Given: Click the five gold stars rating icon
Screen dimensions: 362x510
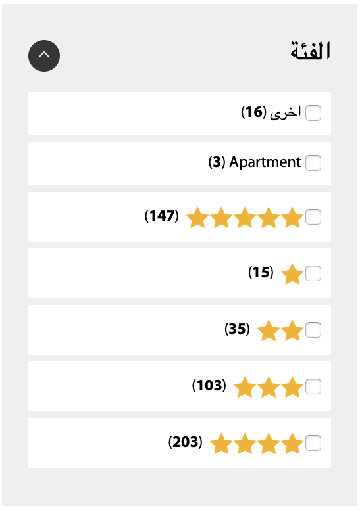Looking at the screenshot, I should tap(245, 218).
